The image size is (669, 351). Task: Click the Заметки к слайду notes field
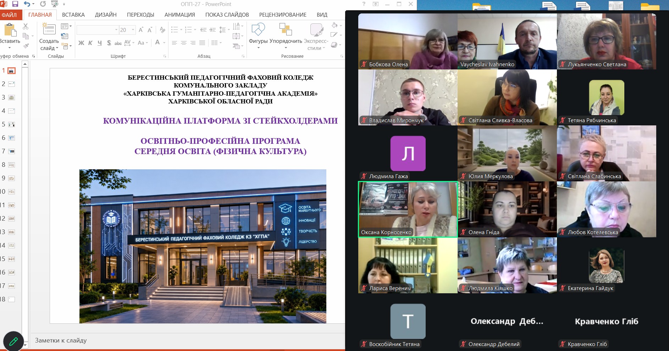(x=188, y=340)
